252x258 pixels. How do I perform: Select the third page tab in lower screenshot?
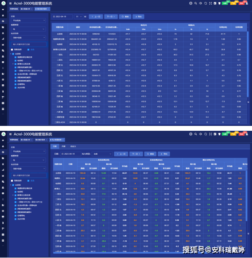[41, 140]
